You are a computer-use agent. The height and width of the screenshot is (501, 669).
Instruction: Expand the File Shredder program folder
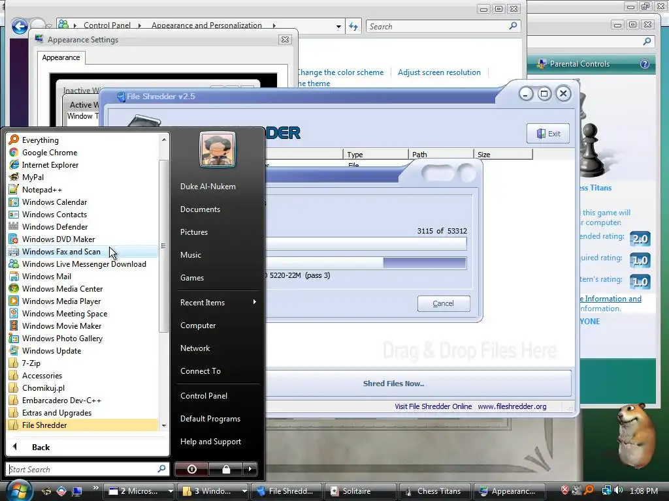[83, 425]
